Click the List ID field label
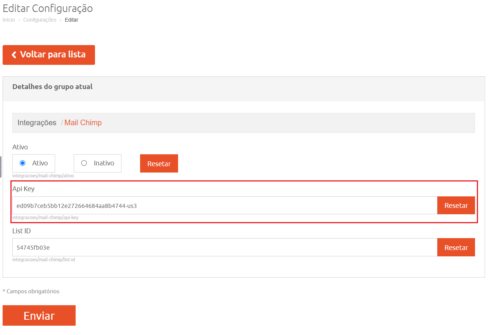Viewport: 497px width, 335px height. [22, 231]
